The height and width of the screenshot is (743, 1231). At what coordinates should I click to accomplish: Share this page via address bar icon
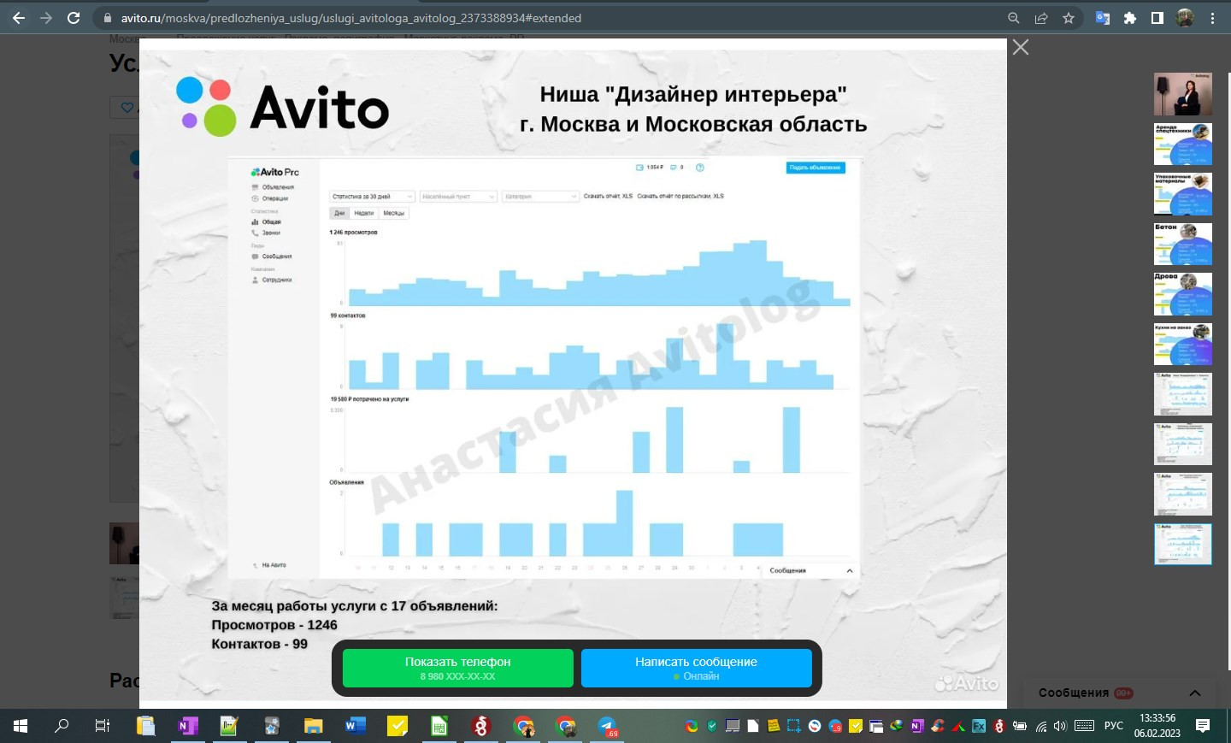pos(1040,18)
